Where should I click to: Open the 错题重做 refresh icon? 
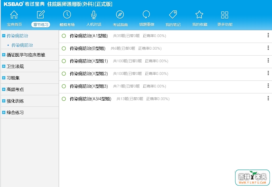146,14
